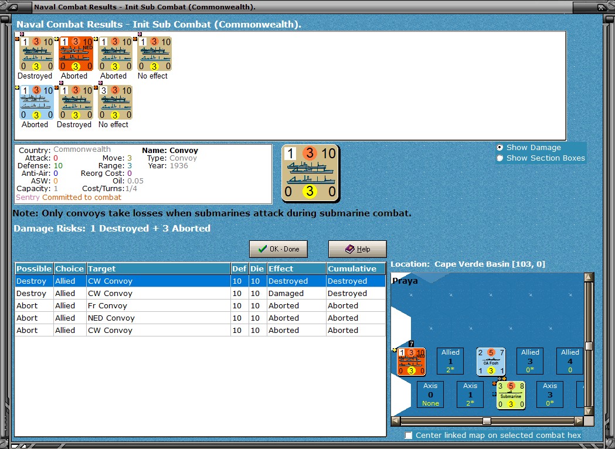This screenshot has height=449, width=615.
Task: Select the orange NED convoy counter labeled Aborted
Action: coord(76,54)
